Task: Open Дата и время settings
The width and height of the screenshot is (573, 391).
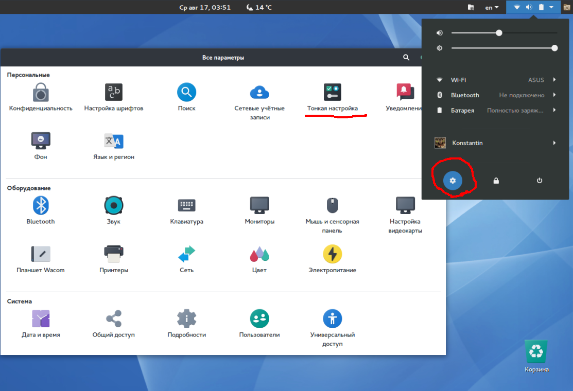Action: (41, 323)
